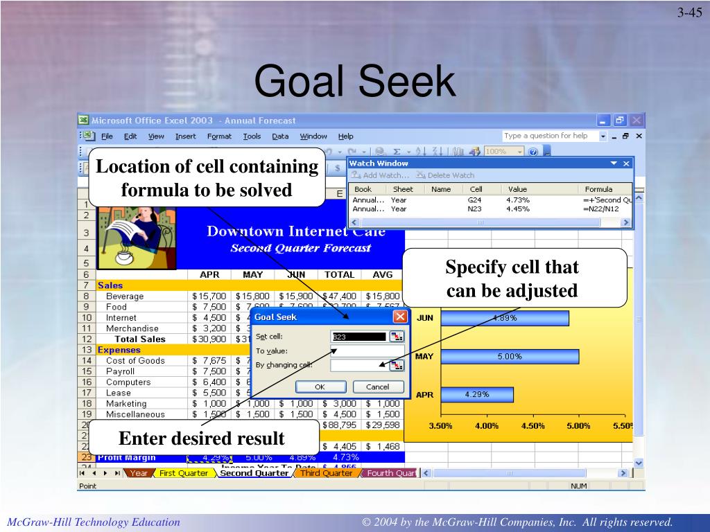Image resolution: width=710 pixels, height=532 pixels.
Task: Click clip art picture of woman reading
Action: coord(137,238)
